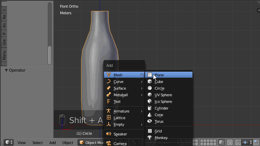Open the Add menu in header

pyautogui.click(x=53, y=143)
